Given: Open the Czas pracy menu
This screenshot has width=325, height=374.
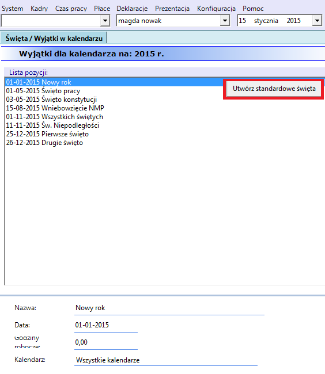Looking at the screenshot, I should click(71, 9).
